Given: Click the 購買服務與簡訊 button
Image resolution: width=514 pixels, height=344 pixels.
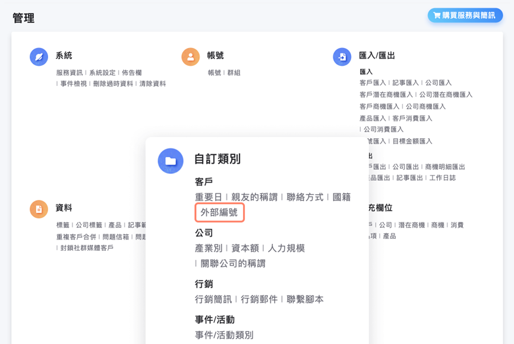Looking at the screenshot, I should (465, 15).
